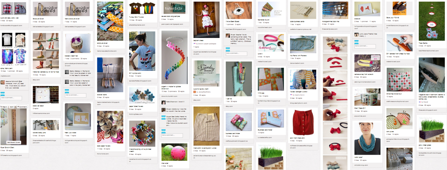This screenshot has width=447, height=170.
Task: Open the monogrammed door mat pin image
Action: point(335,10)
